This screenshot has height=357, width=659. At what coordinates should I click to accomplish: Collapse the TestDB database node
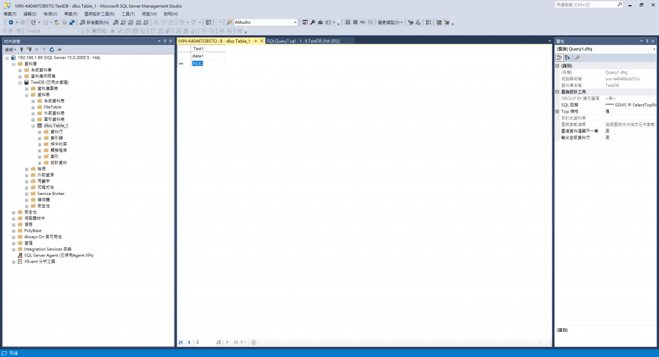click(20, 82)
